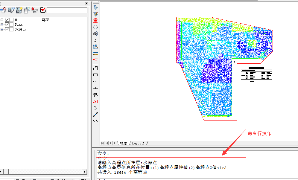This screenshot has width=298, height=180.
Task: Select the circle with center dot tool
Action: (x=95, y=108)
